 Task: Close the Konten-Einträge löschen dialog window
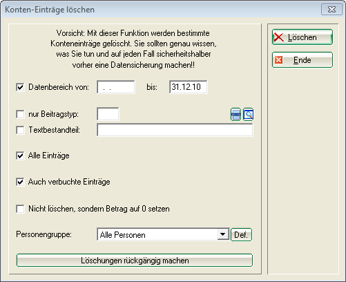coord(331,10)
